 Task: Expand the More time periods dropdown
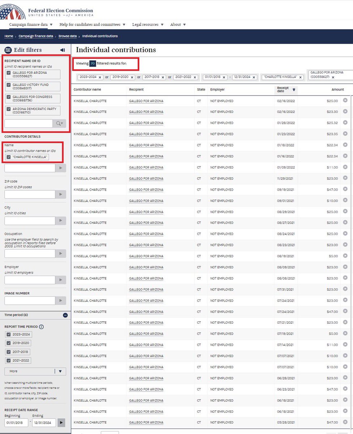click(x=35, y=371)
